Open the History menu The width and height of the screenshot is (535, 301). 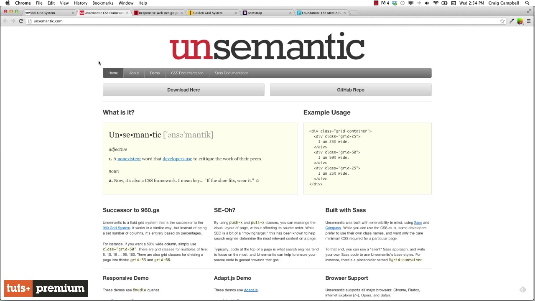click(80, 3)
